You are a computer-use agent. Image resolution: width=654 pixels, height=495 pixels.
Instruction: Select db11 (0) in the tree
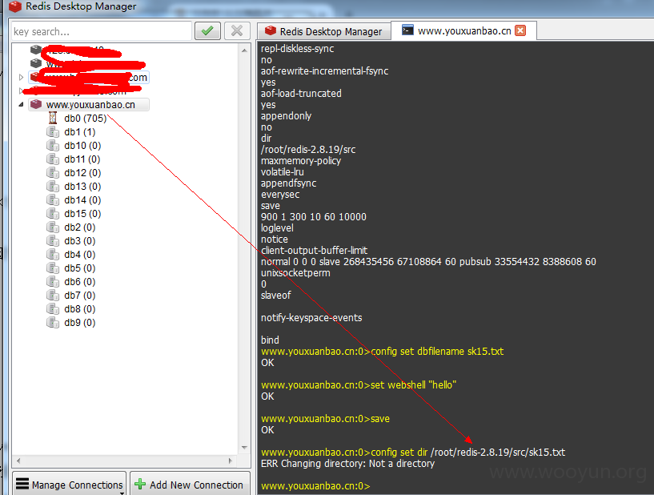pos(82,159)
